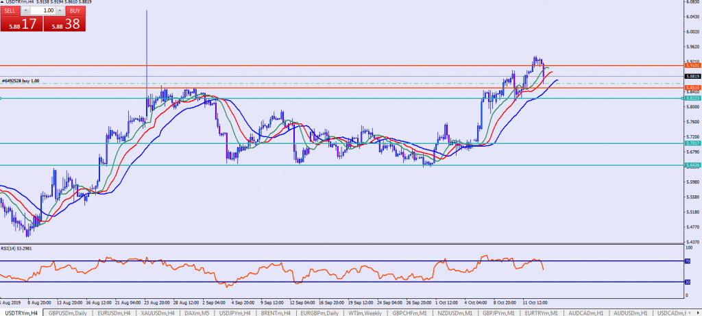Viewport: 702px width, 316px height.
Task: Select the DAXm,M5 chart tab
Action: click(197, 312)
